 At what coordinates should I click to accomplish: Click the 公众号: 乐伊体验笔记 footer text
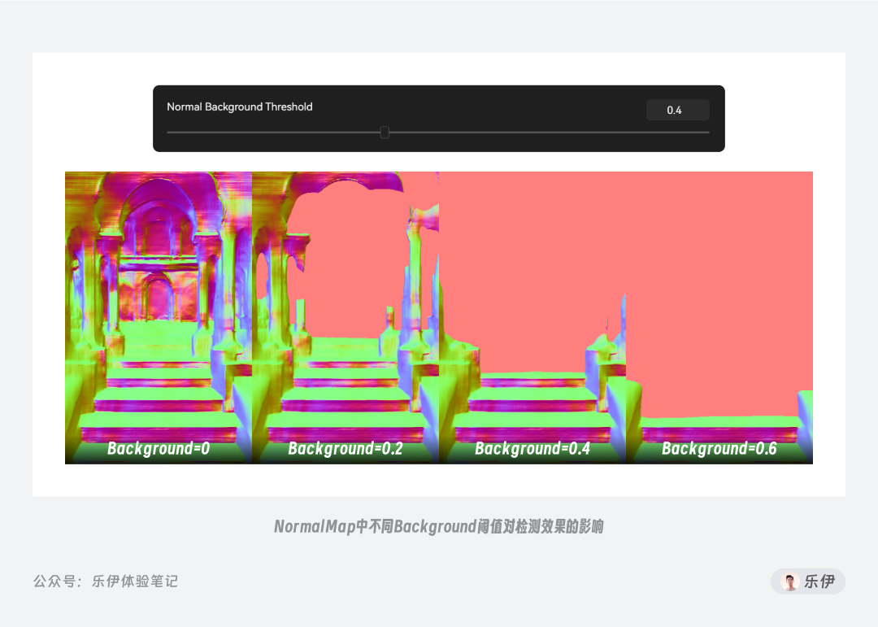(105, 581)
